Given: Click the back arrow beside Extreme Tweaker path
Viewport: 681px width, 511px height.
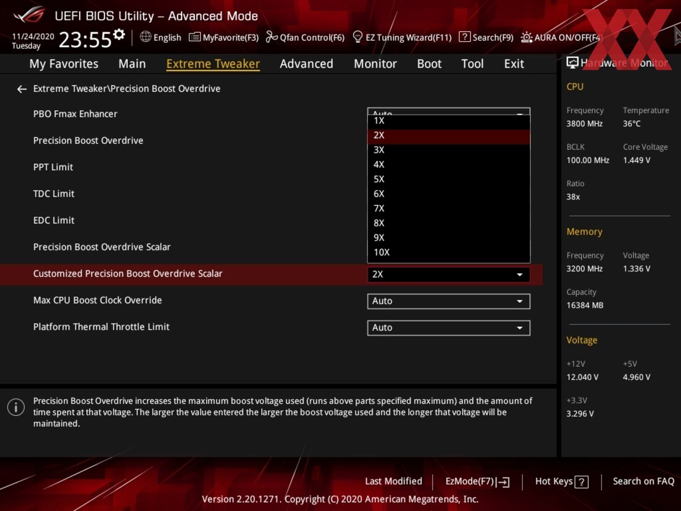Looking at the screenshot, I should [x=22, y=89].
